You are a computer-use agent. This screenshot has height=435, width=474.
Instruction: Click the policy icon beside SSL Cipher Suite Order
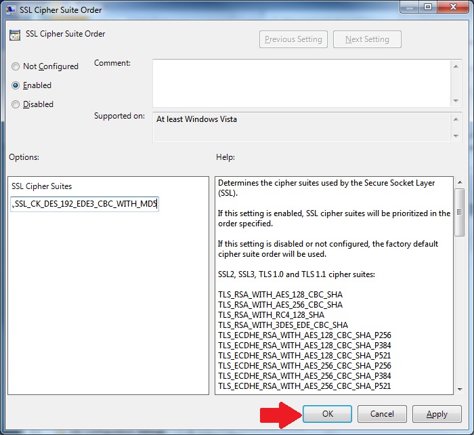(15, 35)
